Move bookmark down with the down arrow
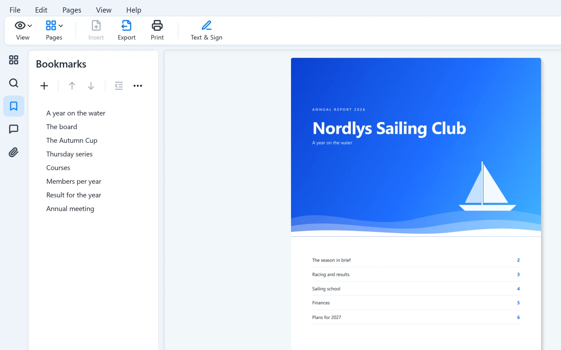Viewport: 561px width, 350px height. coord(91,86)
